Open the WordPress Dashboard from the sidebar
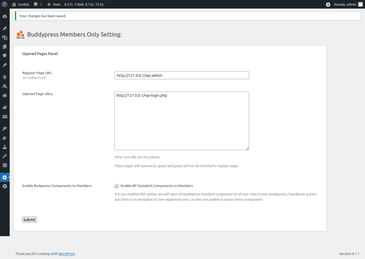The width and height of the screenshot is (365, 259). (x=5, y=16)
